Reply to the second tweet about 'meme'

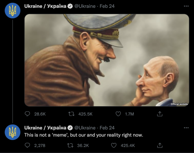coord(27,145)
